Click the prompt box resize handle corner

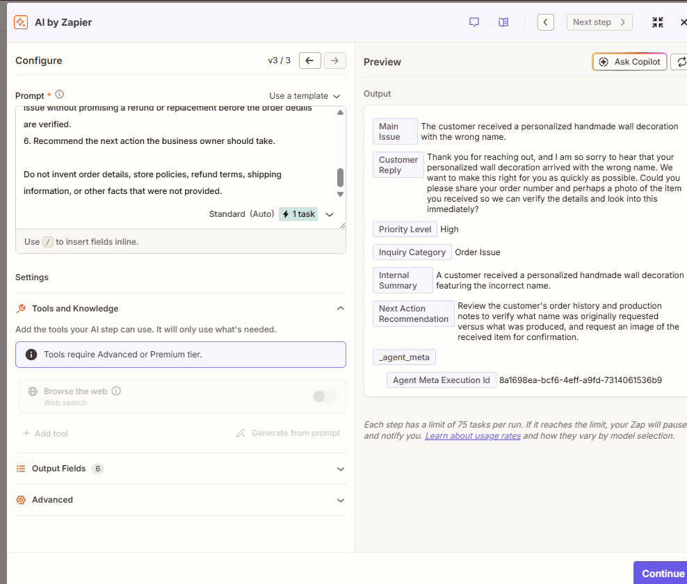pos(342,225)
